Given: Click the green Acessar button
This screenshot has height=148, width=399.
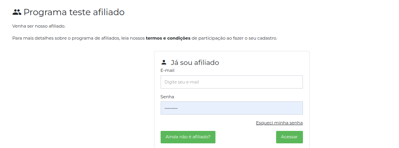Looking at the screenshot, I should click(x=289, y=137).
